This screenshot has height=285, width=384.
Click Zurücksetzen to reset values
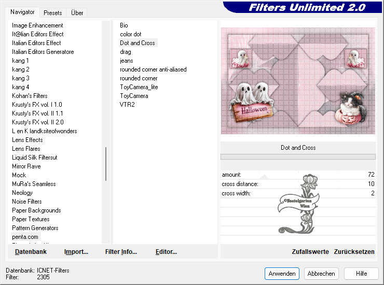pos(354,252)
